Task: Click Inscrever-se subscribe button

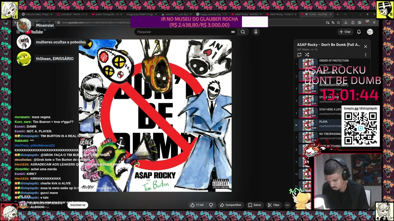Action: coord(78,205)
